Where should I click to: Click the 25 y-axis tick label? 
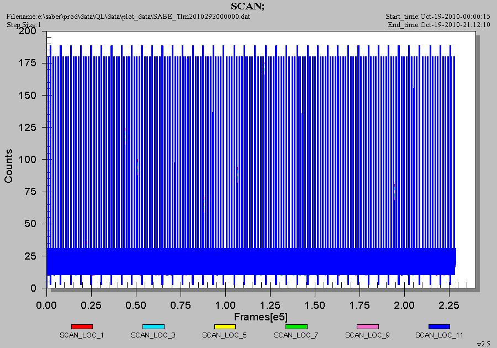[x=30, y=256]
